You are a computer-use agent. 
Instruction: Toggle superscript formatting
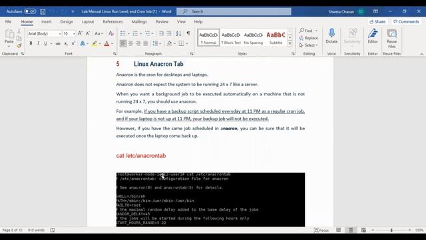(73, 43)
